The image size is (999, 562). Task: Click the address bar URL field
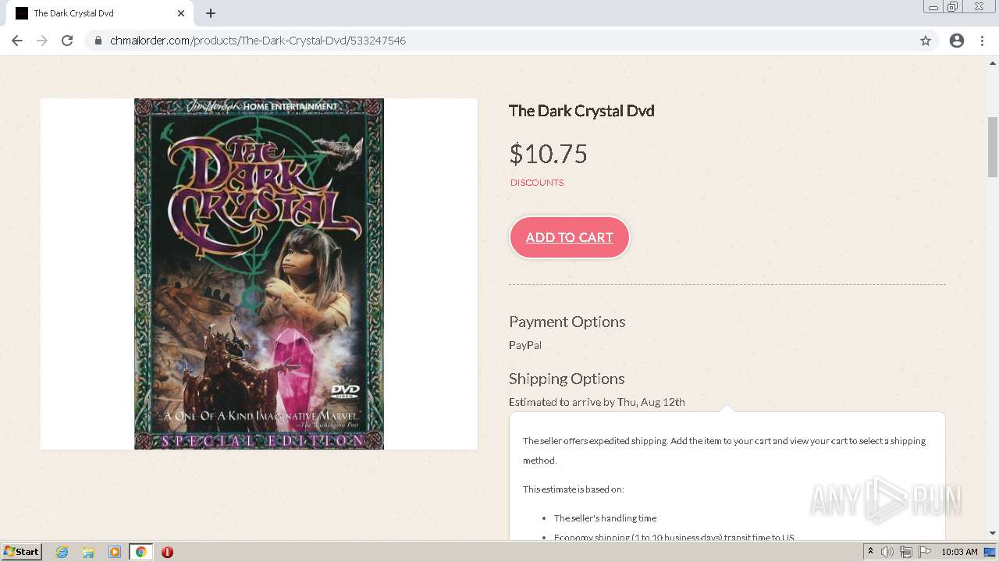point(468,41)
